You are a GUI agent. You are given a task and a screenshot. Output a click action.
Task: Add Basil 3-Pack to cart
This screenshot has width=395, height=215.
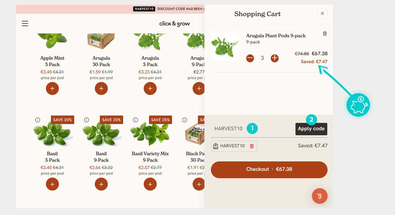point(52,184)
